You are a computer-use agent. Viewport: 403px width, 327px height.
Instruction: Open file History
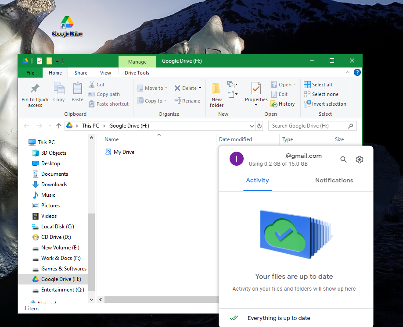[283, 104]
